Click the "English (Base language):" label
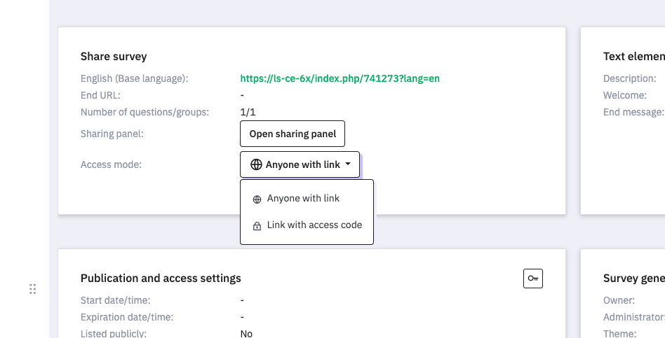 pos(134,78)
